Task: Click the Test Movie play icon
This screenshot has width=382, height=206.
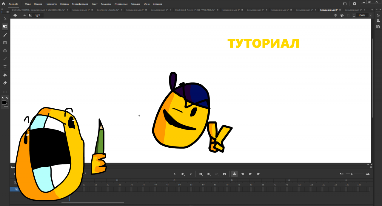Action: coord(354,4)
